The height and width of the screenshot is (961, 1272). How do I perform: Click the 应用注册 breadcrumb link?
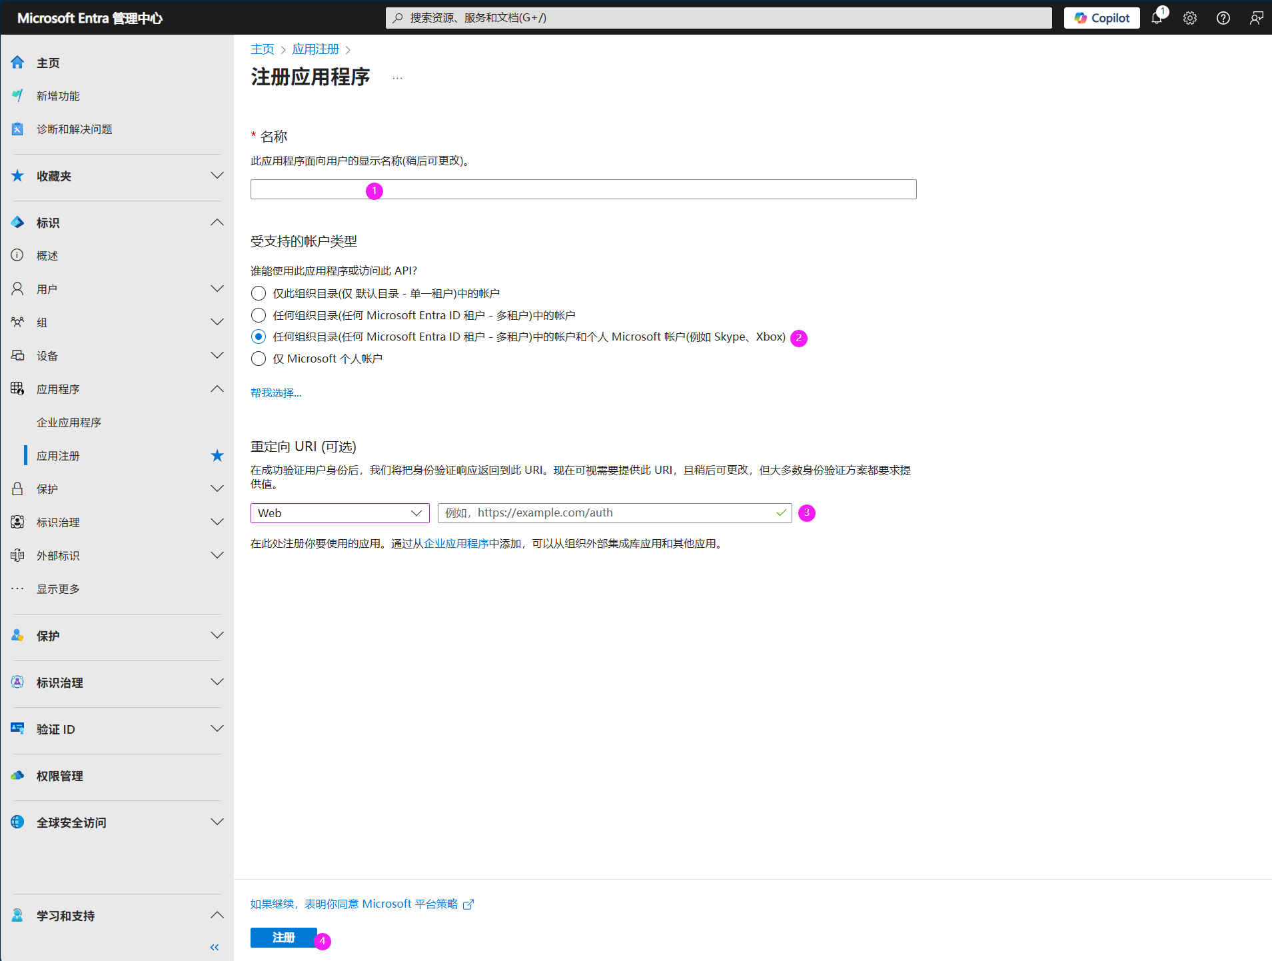[316, 49]
